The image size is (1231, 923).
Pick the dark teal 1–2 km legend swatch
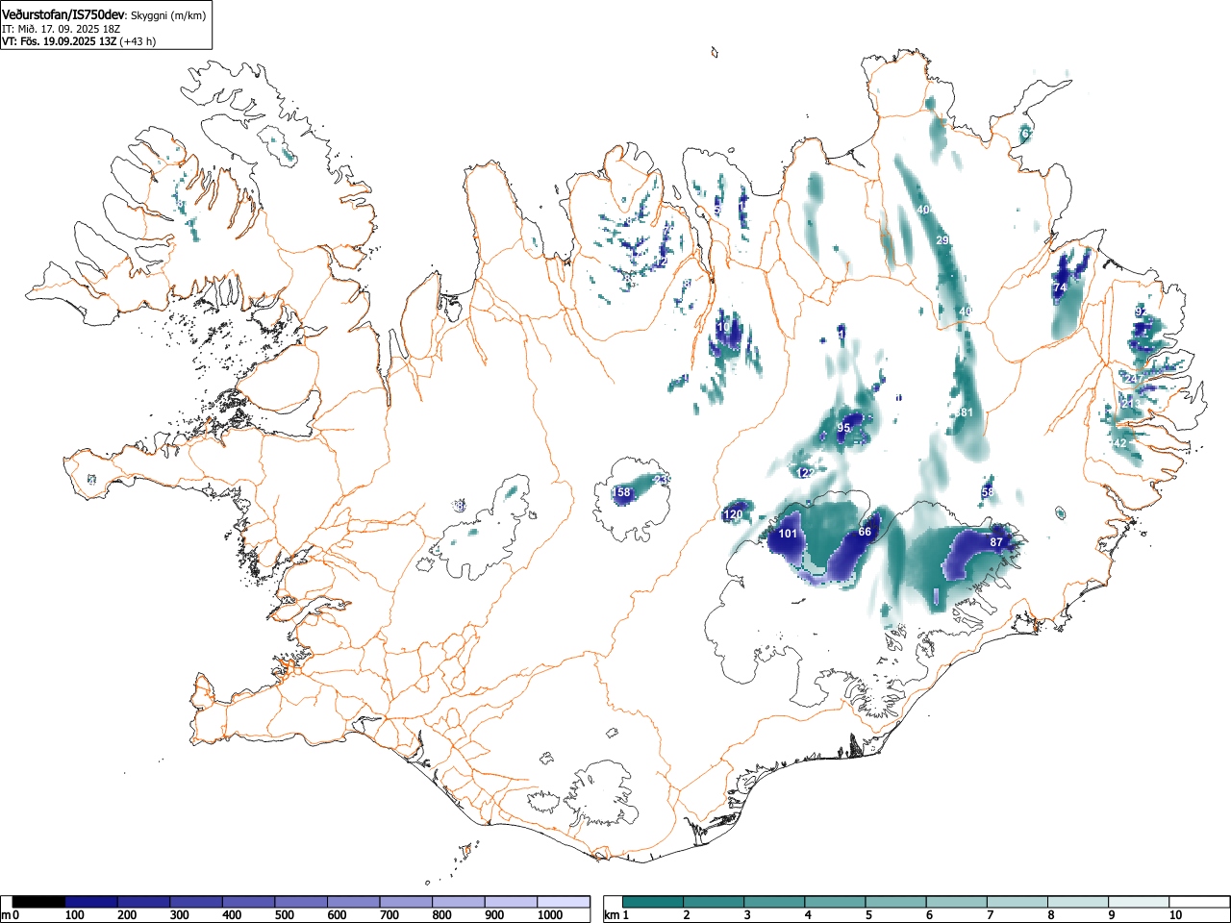(x=653, y=902)
